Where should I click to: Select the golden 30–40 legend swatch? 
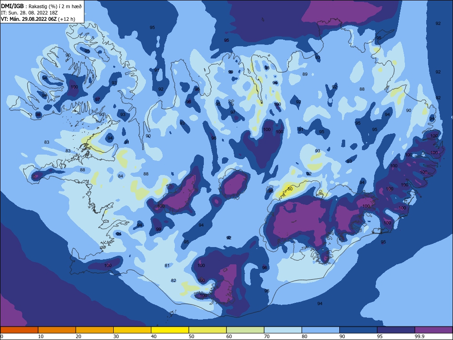click(x=132, y=330)
